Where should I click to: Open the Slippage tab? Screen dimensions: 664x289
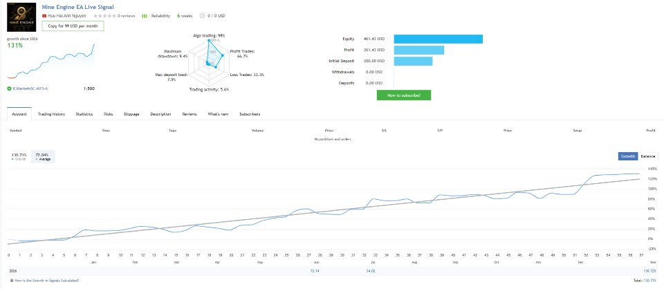[131, 114]
